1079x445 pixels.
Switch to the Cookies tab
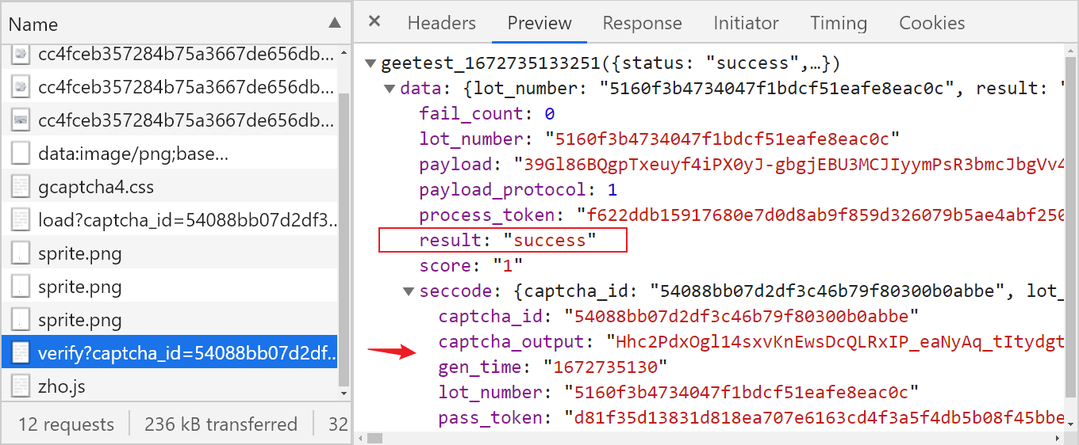[932, 23]
